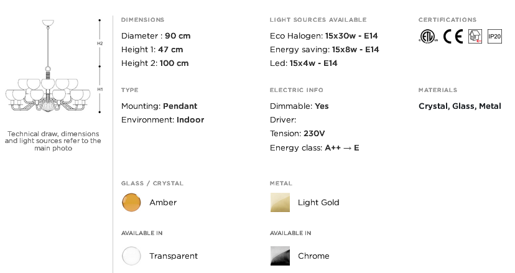The image size is (515, 273).
Task: Click the ETL certification logo
Action: 428,36
